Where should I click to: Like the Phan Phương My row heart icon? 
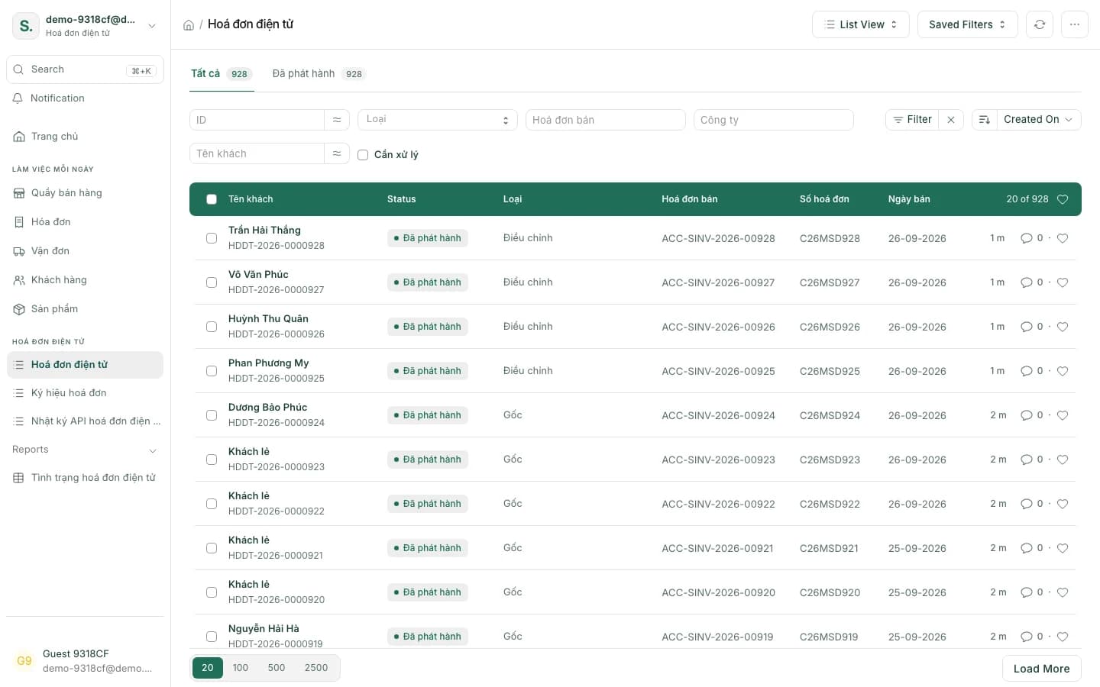pyautogui.click(x=1063, y=371)
